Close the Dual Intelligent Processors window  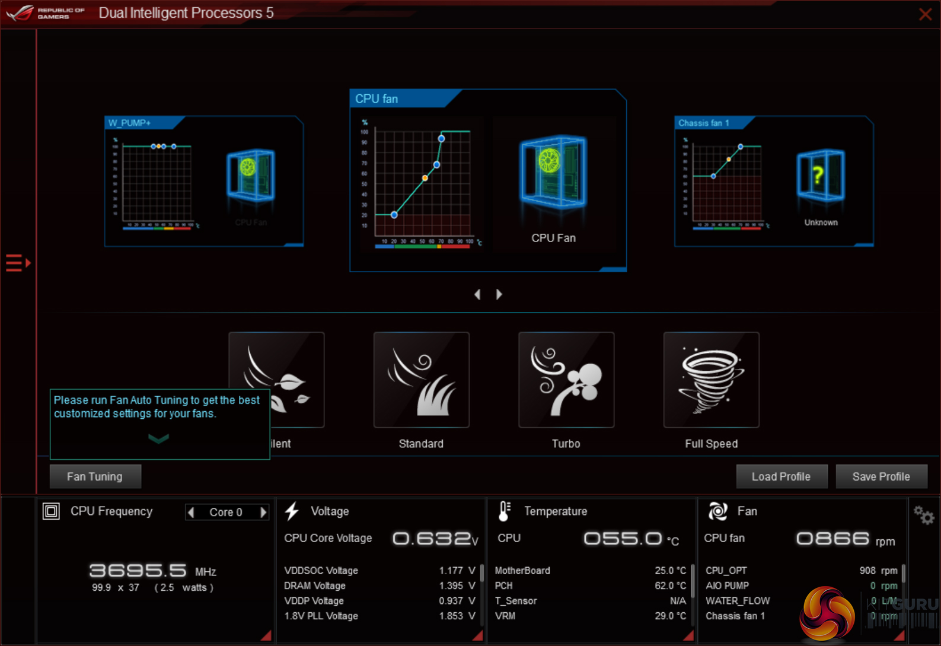pos(925,14)
